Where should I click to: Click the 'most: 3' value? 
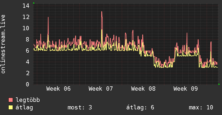pyautogui.click(x=80, y=108)
